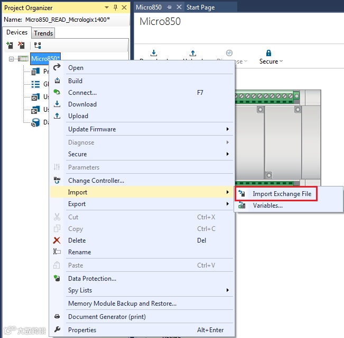Expand the Import submenu arrow
The width and height of the screenshot is (344, 338).
228,192
